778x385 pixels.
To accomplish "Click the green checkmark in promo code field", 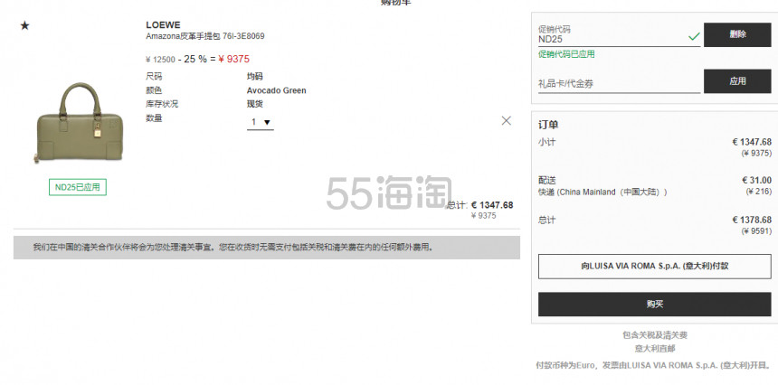I will pos(694,36).
